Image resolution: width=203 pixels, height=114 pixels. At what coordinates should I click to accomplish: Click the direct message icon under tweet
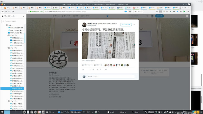[106, 70]
